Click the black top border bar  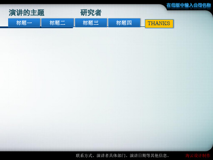click(x=82, y=2)
